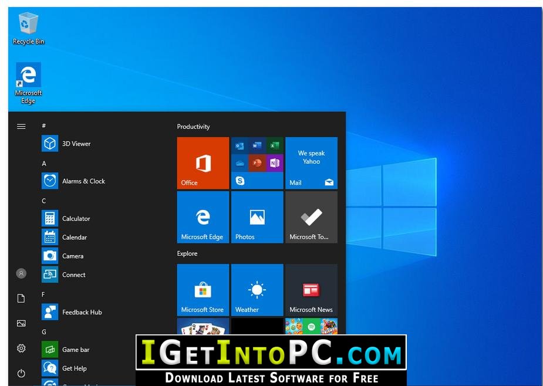This screenshot has height=386, width=543.
Task: Click the Skype icon in the Office folder tile
Action: coord(240,180)
